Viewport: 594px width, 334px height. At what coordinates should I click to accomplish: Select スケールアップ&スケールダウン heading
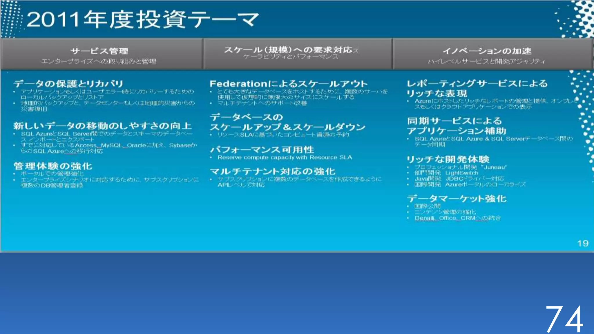click(287, 127)
